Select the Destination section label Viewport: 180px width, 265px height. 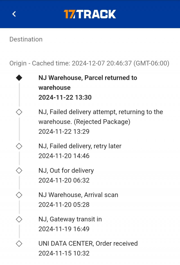point(26,39)
